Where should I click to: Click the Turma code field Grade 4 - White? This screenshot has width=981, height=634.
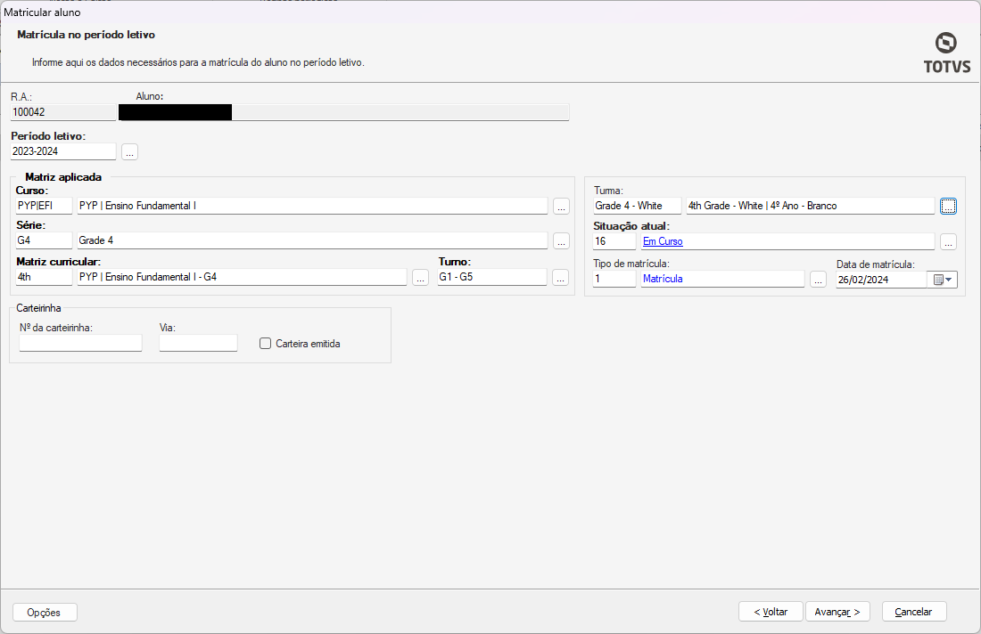[x=637, y=206]
